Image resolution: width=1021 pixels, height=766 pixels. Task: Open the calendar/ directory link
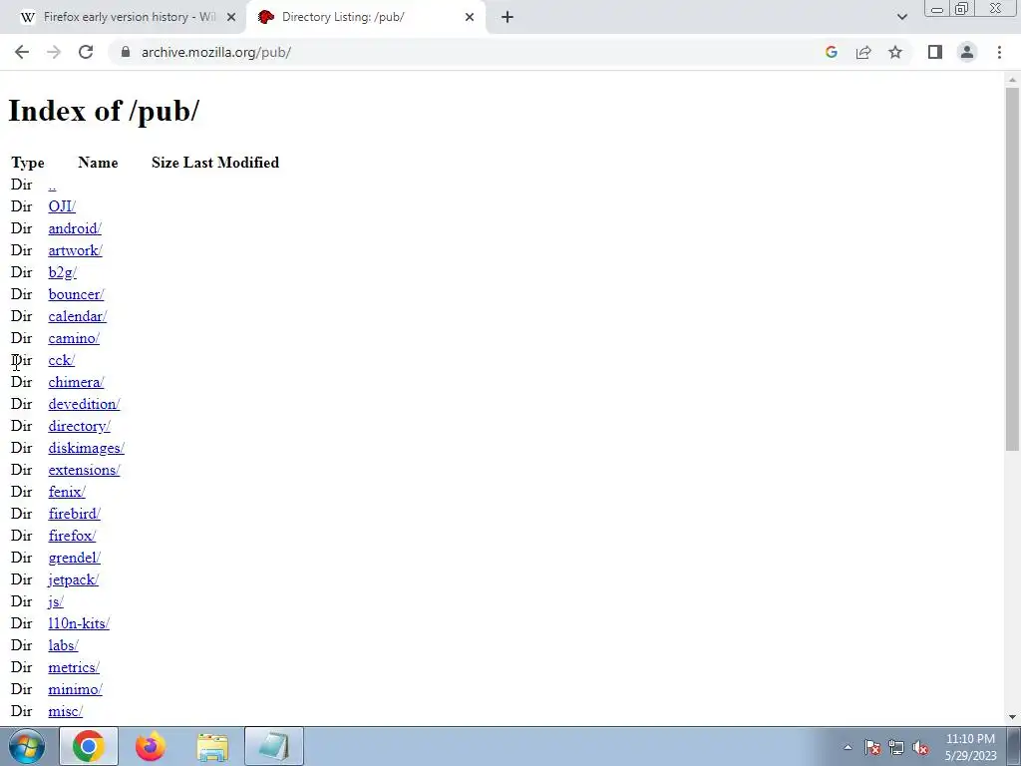point(78,316)
